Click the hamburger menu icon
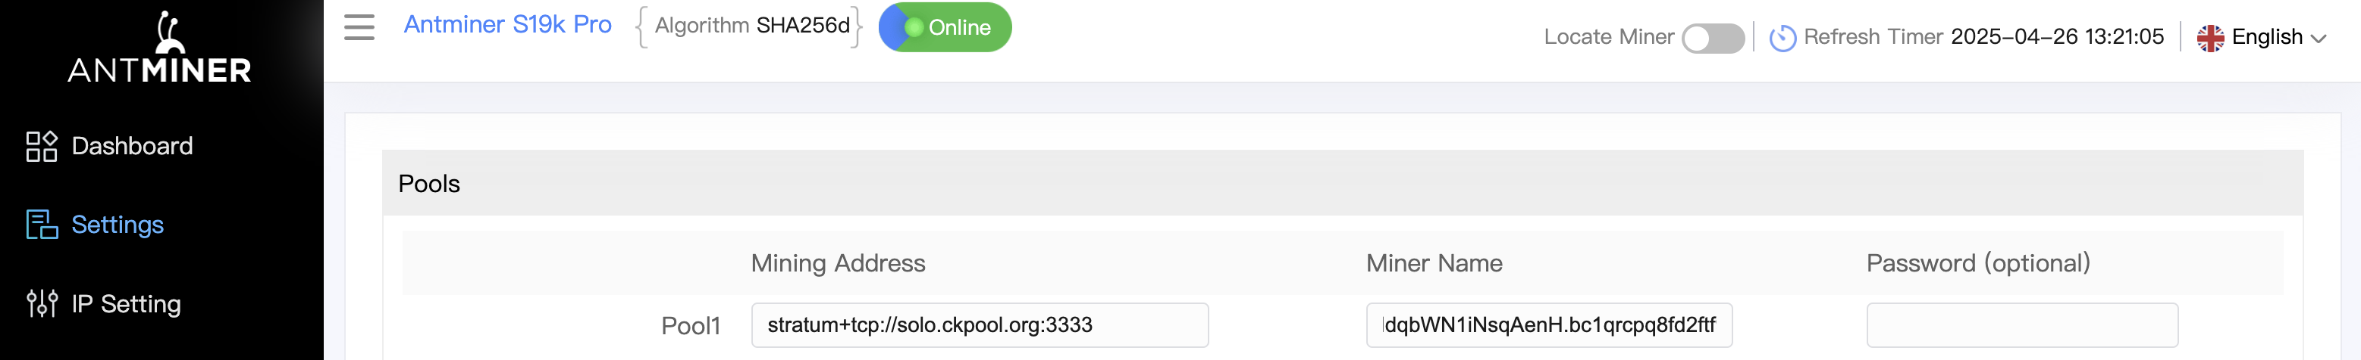 [359, 27]
